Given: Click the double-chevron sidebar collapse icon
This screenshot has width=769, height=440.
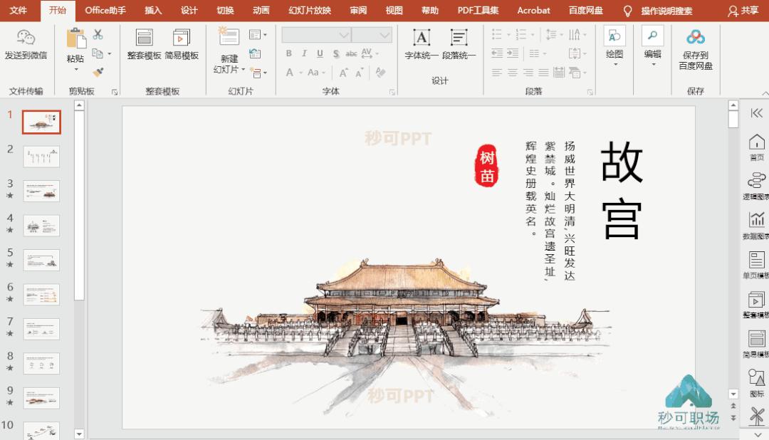Looking at the screenshot, I should pos(756,113).
